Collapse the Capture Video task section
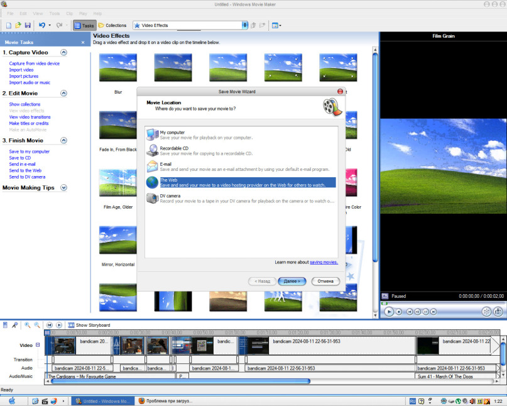 (x=63, y=53)
